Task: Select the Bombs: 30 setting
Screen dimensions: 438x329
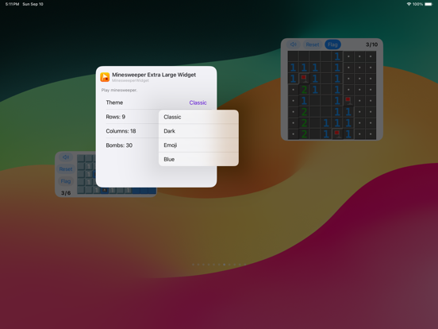Action: click(119, 145)
